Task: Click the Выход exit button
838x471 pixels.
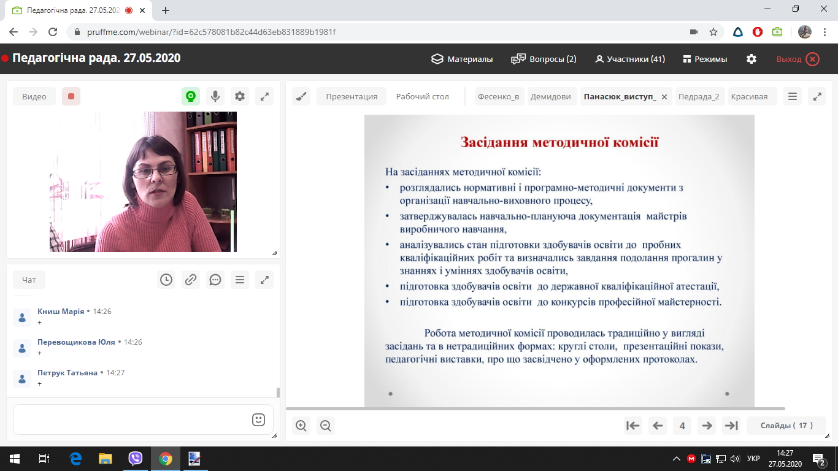Action: pyautogui.click(x=797, y=59)
